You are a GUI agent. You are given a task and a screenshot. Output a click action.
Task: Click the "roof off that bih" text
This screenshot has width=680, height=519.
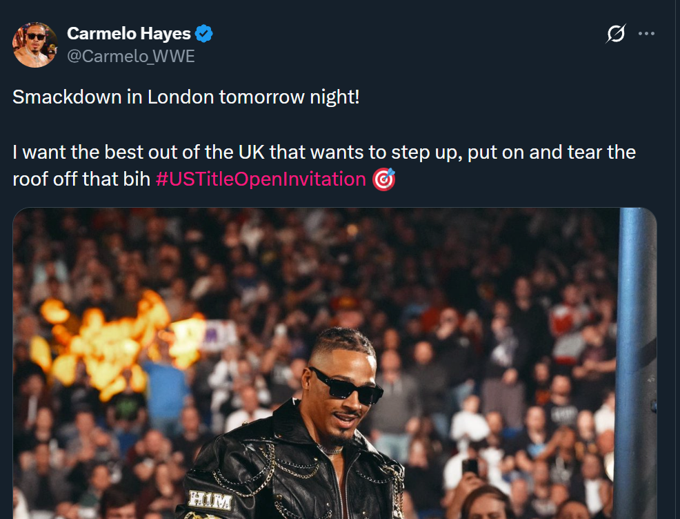click(x=81, y=179)
